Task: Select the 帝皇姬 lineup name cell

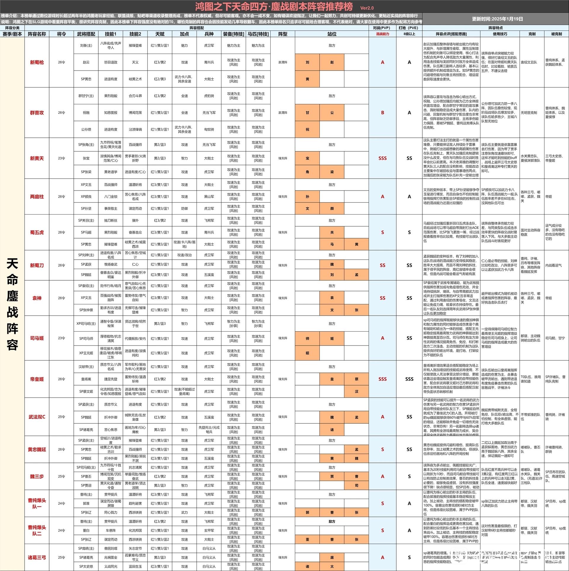Action: pyautogui.click(x=37, y=379)
